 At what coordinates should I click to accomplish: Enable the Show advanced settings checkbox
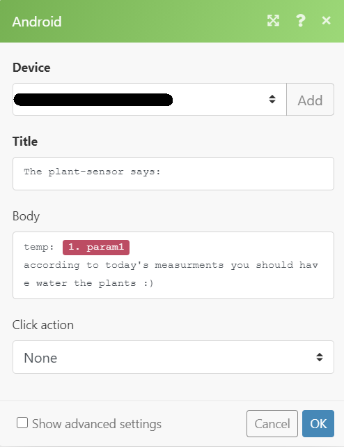(22, 423)
